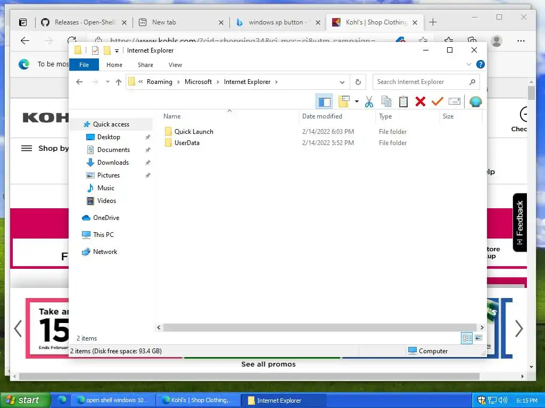Toggle the navigation pane toolbar button
This screenshot has width=545, height=408.
(324, 101)
